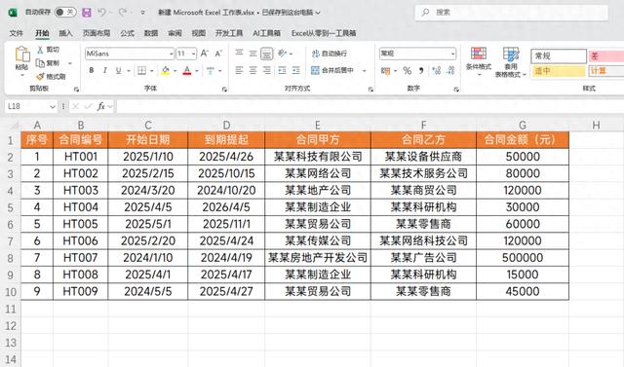
Task: Switch to the 公式 (Formulas) tab
Action: (127, 33)
